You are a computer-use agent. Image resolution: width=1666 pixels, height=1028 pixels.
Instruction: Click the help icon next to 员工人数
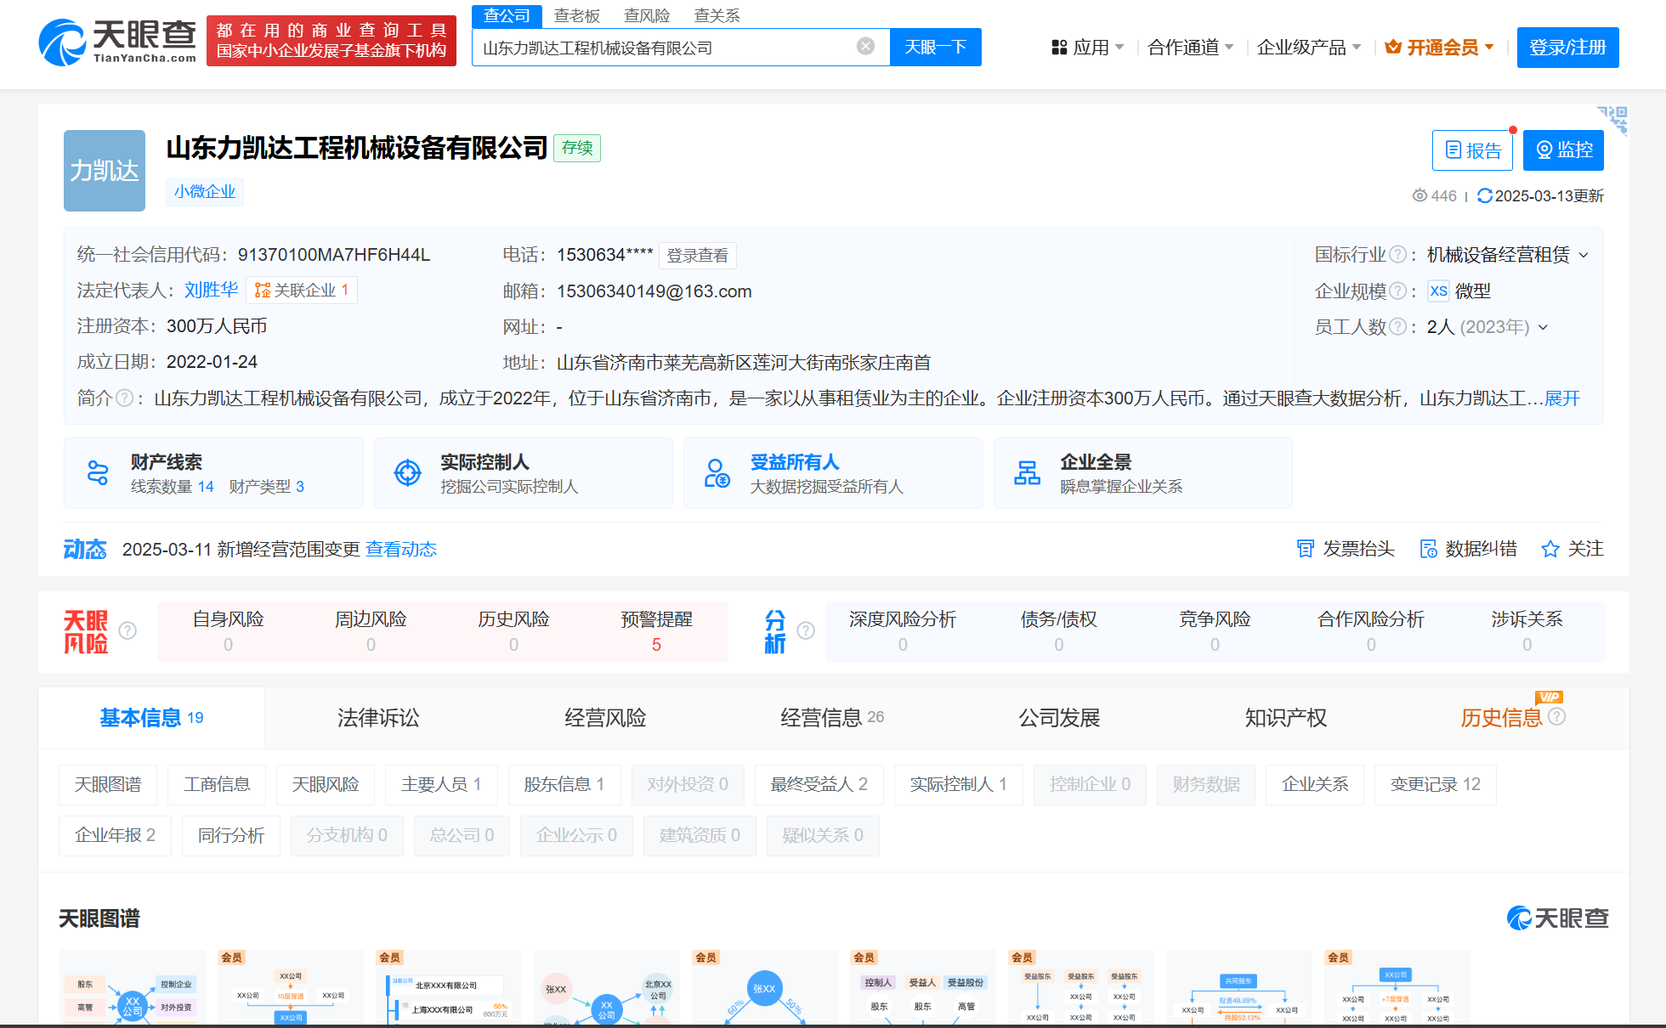(x=1397, y=327)
